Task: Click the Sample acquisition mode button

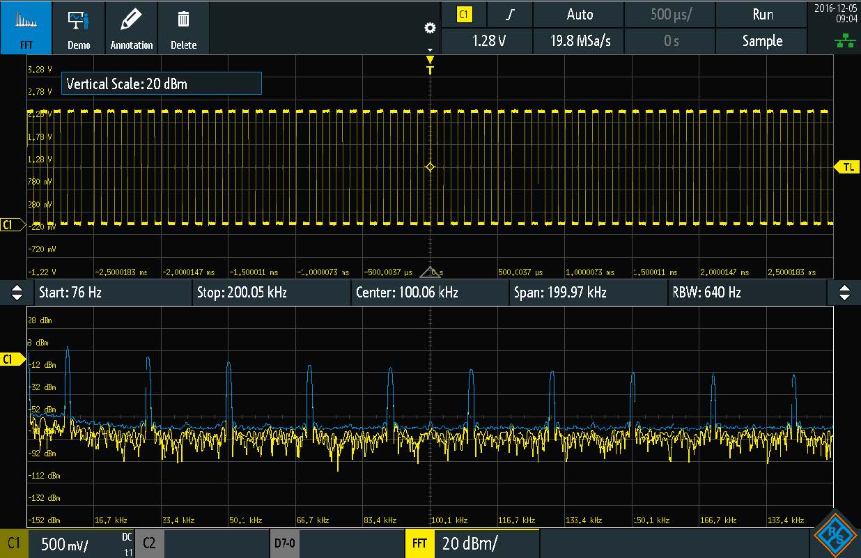Action: point(762,41)
